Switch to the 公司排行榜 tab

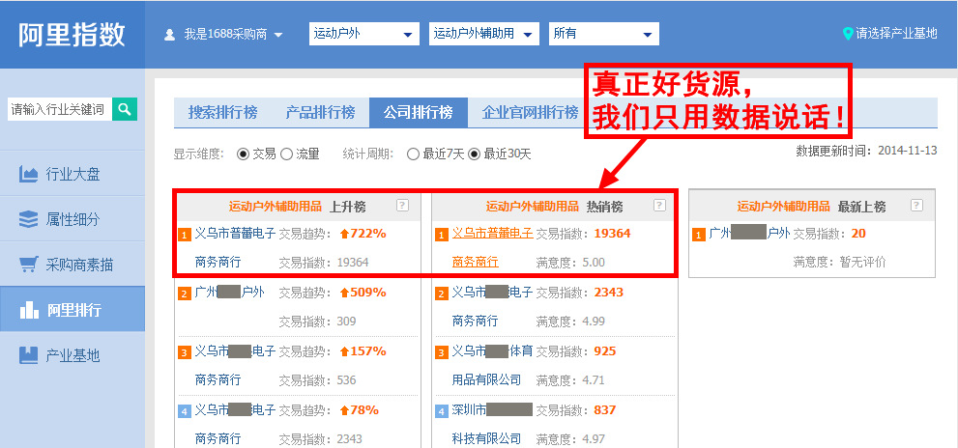pyautogui.click(x=419, y=113)
